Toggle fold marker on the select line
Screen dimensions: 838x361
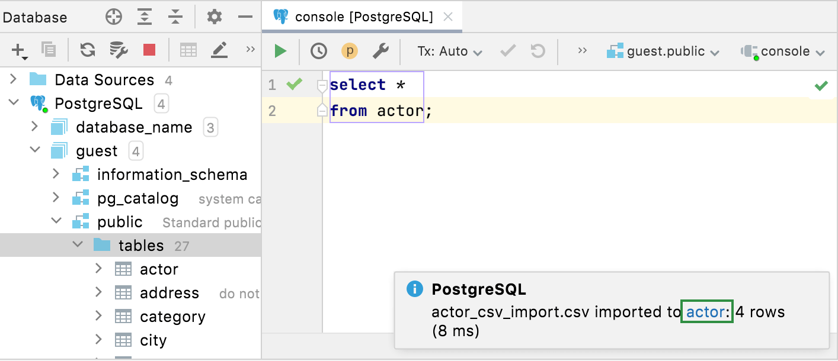click(322, 86)
